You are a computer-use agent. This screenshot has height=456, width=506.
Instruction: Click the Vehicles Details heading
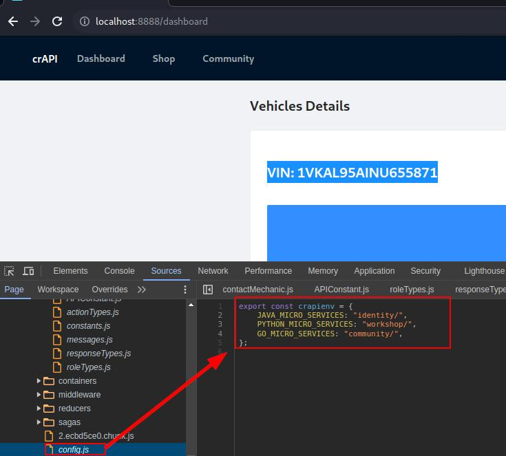[x=299, y=106]
